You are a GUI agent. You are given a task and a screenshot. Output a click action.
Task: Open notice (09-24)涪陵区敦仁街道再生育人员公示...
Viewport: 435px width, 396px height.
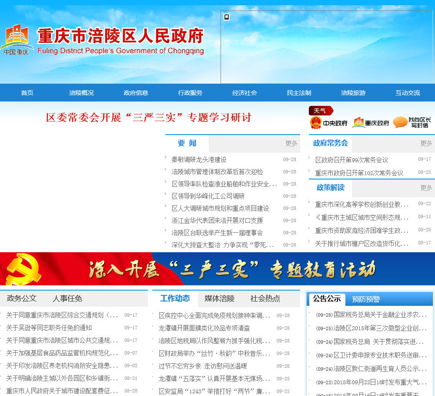click(x=371, y=369)
